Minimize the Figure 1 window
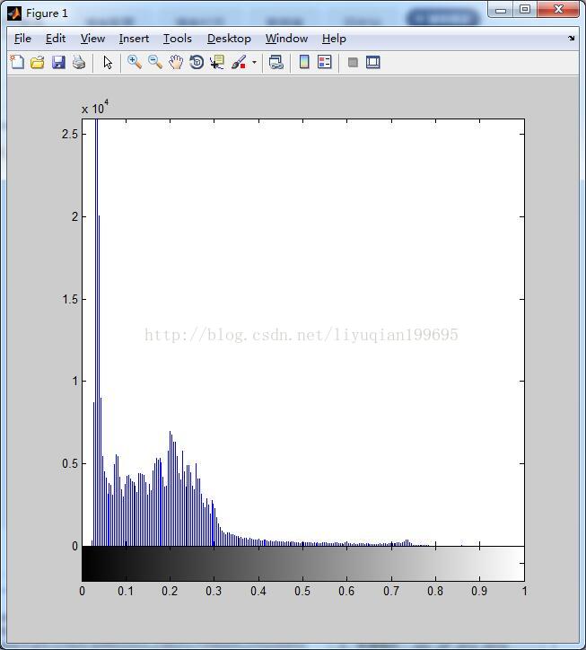The image size is (586, 650). point(501,10)
